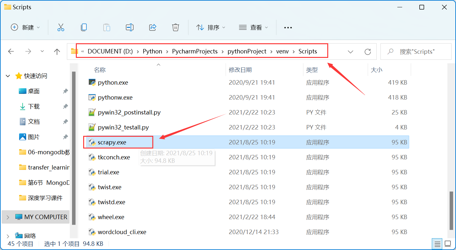Click DOCUMENT (D:) in breadcrumb path
456x250 pixels.
pyautogui.click(x=110, y=52)
